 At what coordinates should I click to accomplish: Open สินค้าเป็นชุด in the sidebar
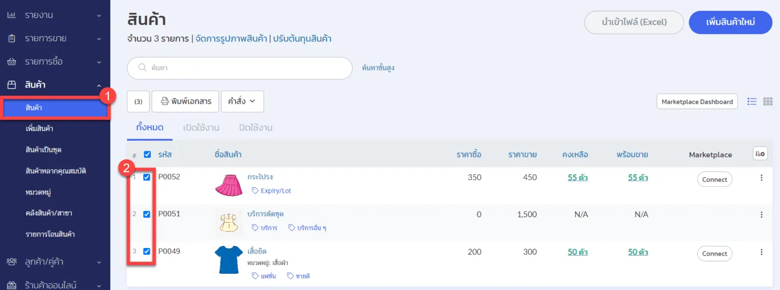click(x=43, y=150)
